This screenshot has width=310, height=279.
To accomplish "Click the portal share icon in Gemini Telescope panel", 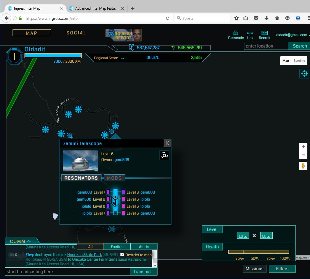I will click(164, 155).
